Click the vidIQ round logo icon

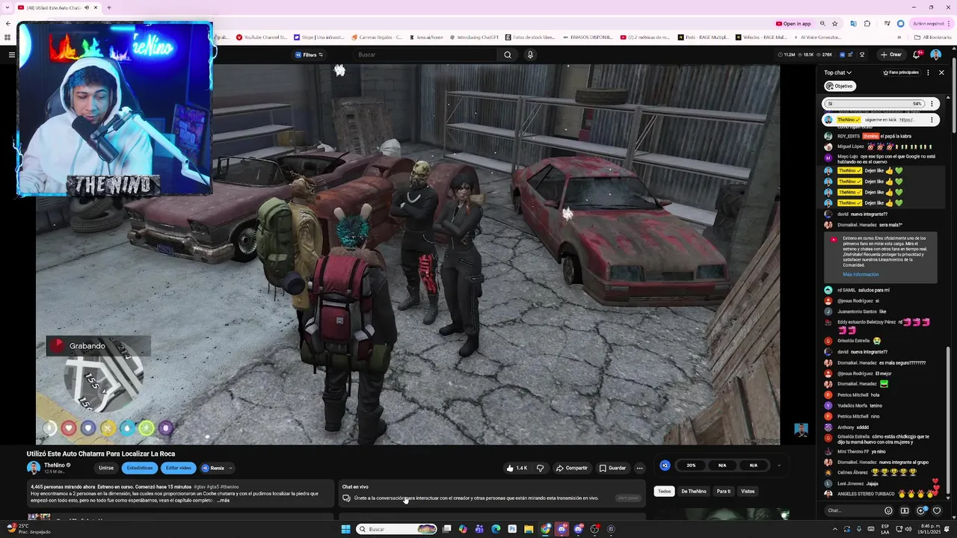(665, 466)
